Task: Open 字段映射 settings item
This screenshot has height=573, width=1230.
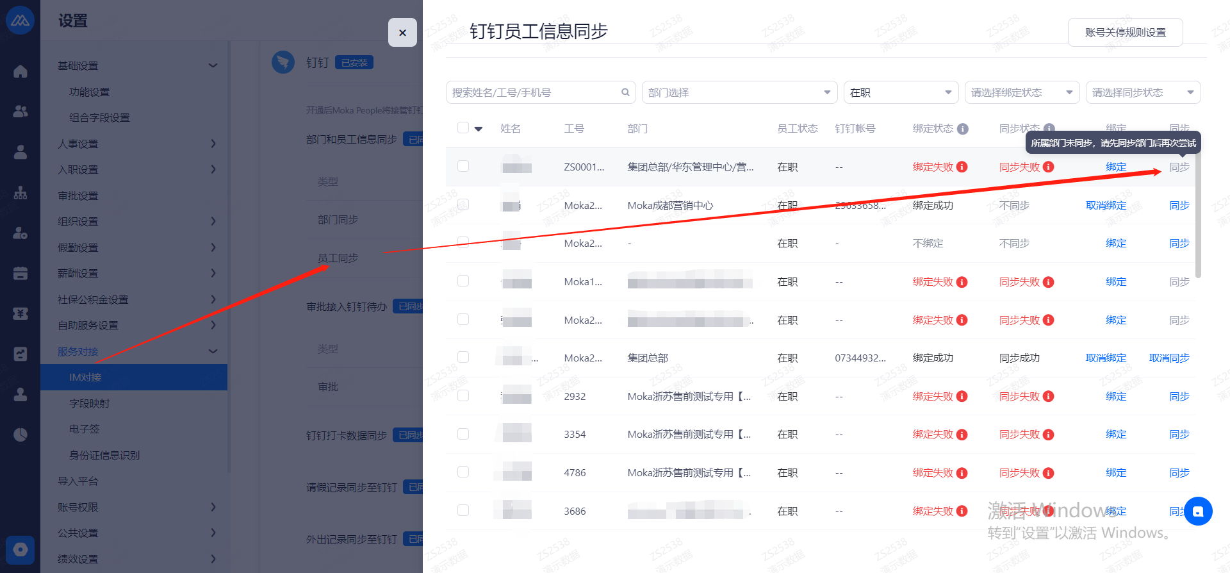Action: pyautogui.click(x=89, y=403)
